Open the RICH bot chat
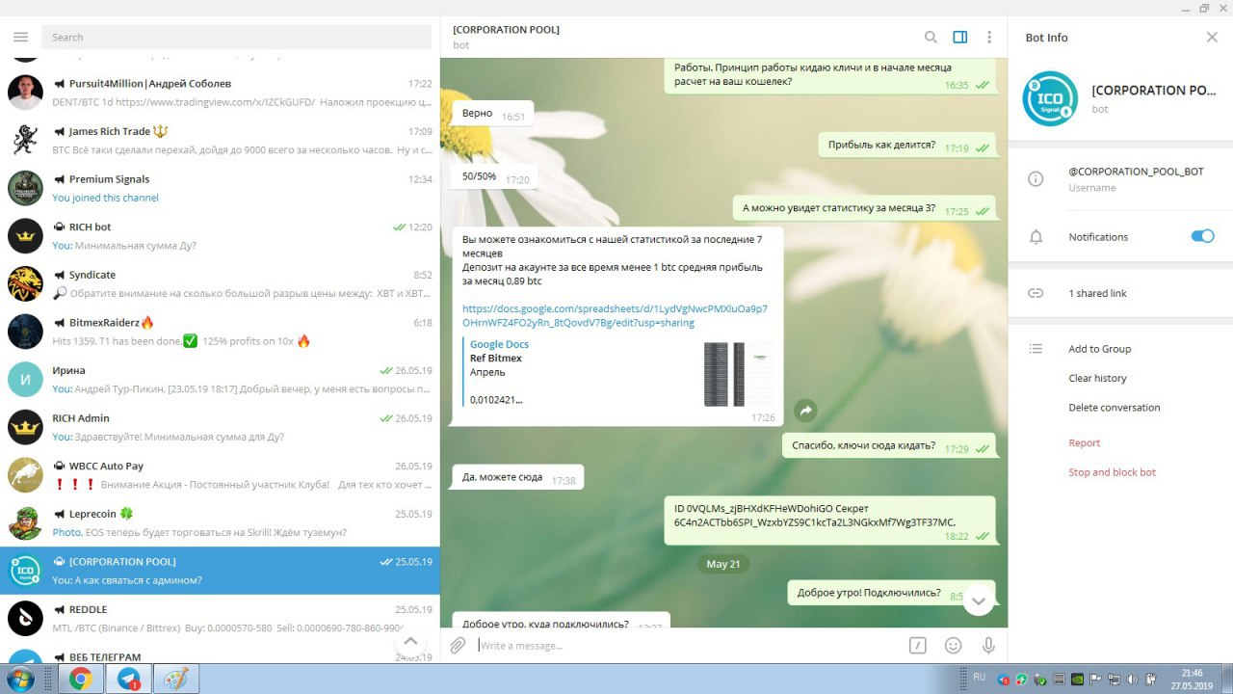Screen dimensions: 1233x694 (x=220, y=235)
